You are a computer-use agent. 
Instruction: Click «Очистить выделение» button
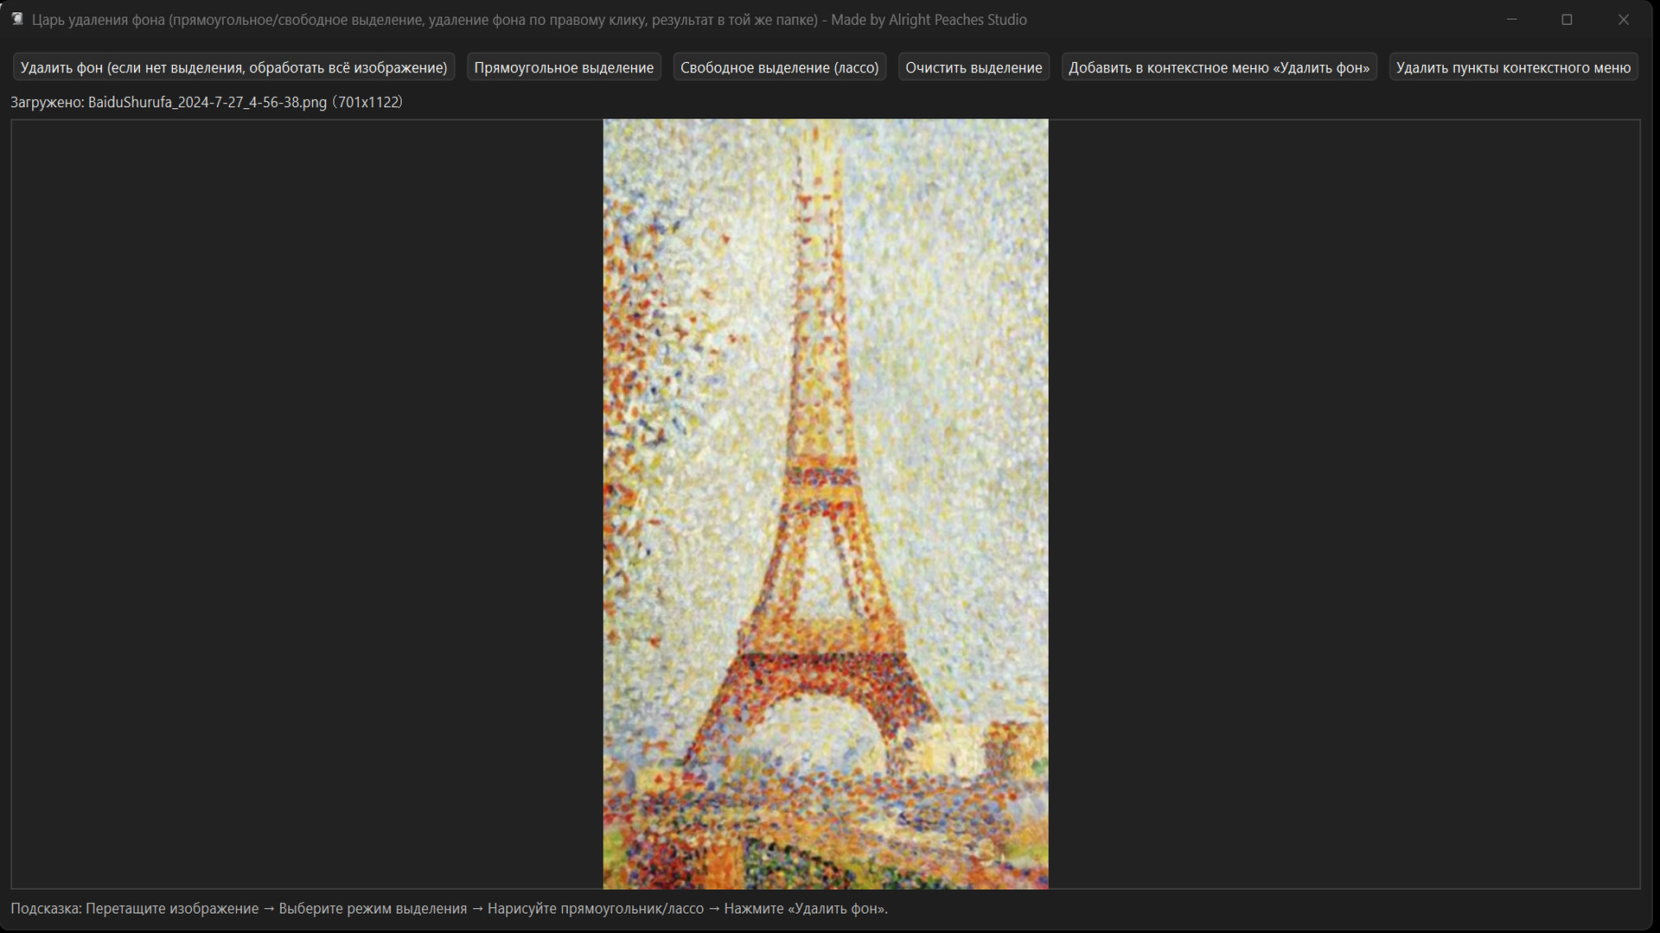point(974,67)
